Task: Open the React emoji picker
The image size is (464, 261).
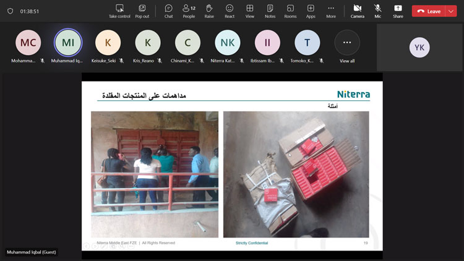Action: tap(230, 11)
